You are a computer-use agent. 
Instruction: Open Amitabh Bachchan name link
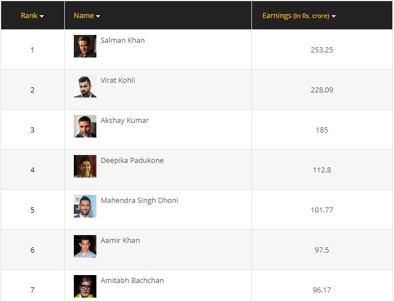click(x=132, y=281)
